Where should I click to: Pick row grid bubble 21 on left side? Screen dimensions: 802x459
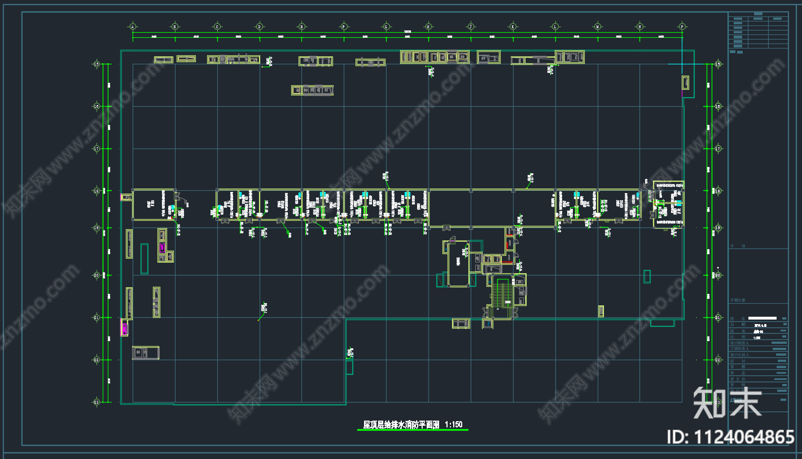96,317
